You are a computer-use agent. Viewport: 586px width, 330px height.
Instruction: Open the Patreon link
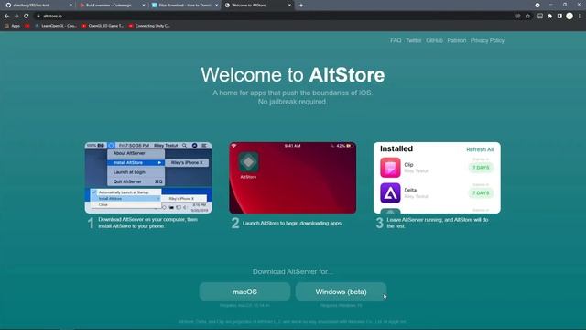click(x=457, y=40)
